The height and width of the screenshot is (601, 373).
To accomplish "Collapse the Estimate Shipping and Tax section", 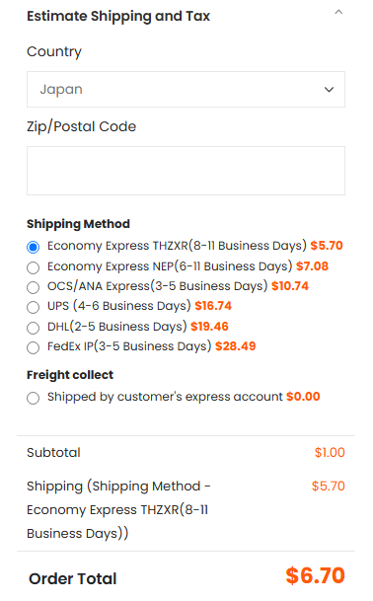I will tap(338, 12).
